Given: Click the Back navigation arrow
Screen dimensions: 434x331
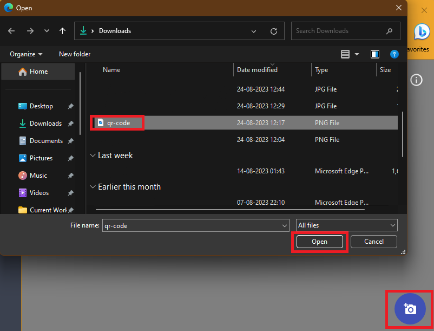Looking at the screenshot, I should click(x=11, y=31).
